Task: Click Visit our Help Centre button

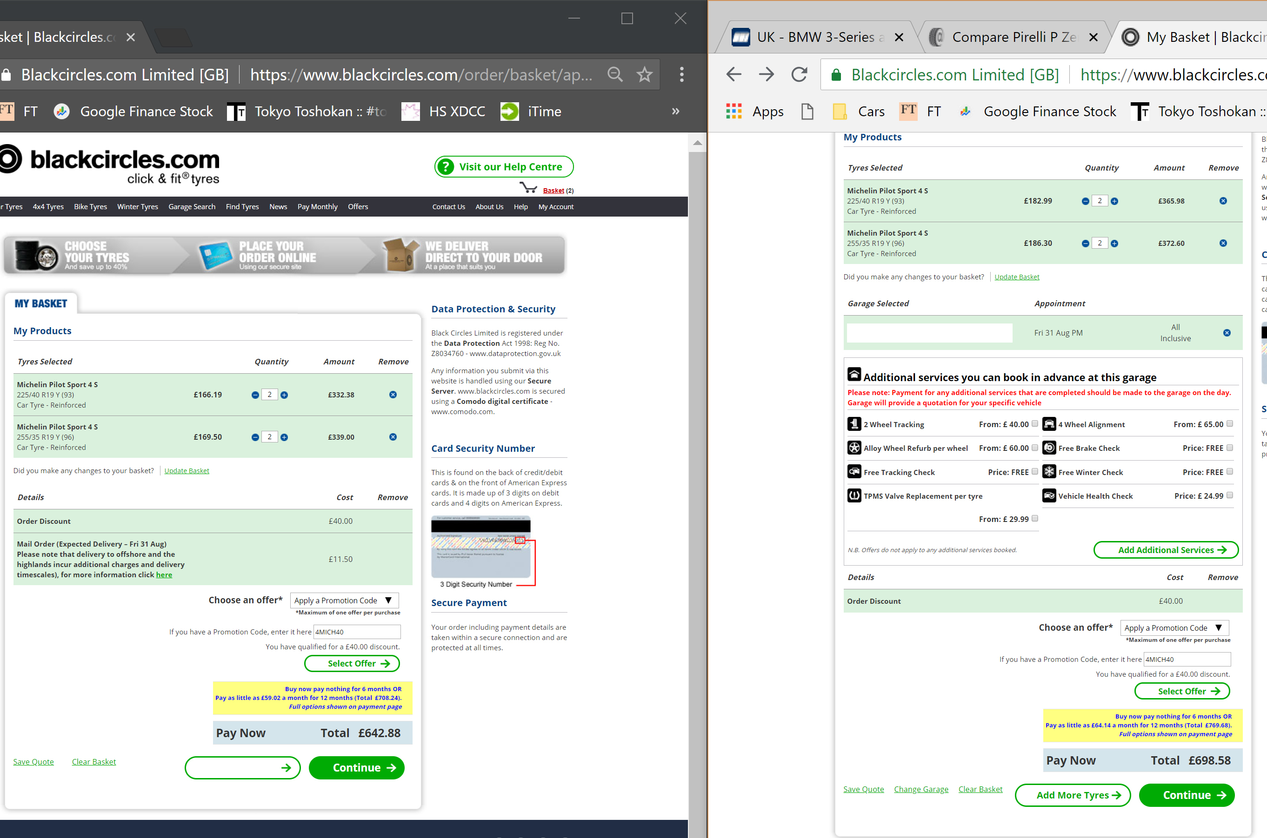Action: click(x=504, y=167)
